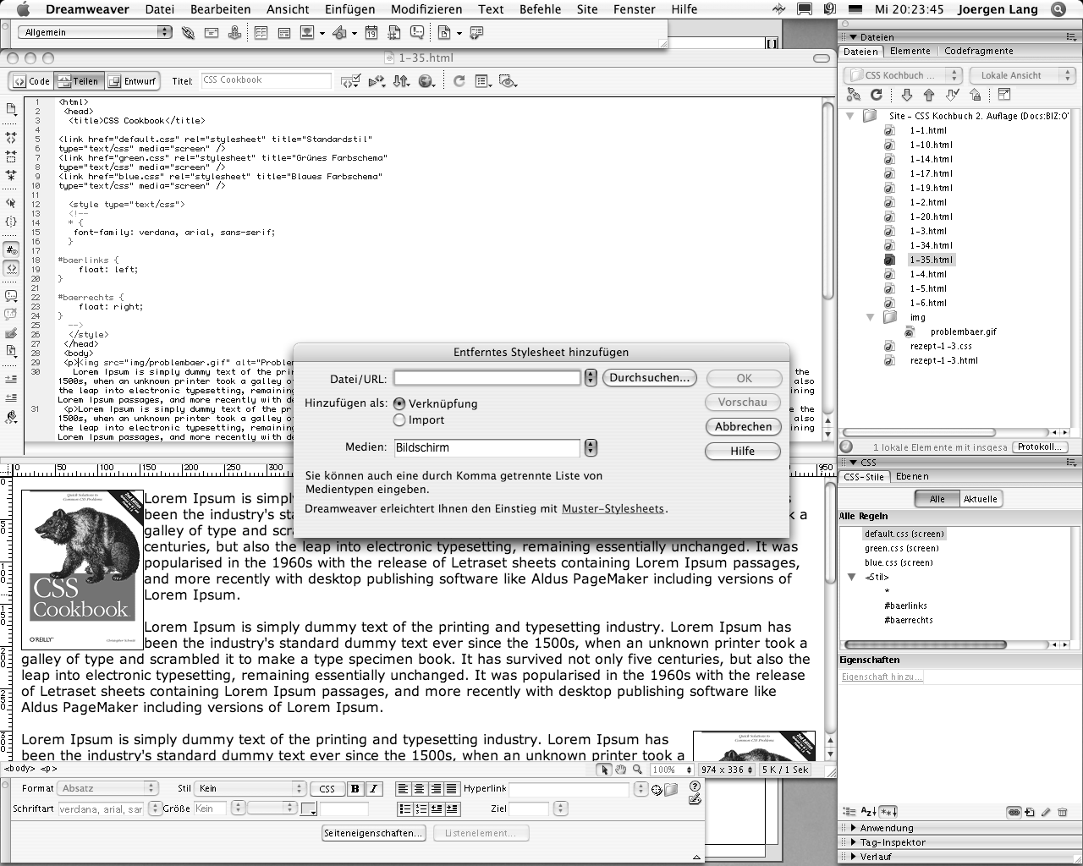Image resolution: width=1083 pixels, height=866 pixels.
Task: Select the Import radio button
Action: tap(399, 419)
